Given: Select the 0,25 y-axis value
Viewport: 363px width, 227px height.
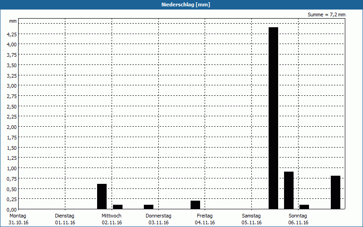Looking at the screenshot, I should coord(12,199).
